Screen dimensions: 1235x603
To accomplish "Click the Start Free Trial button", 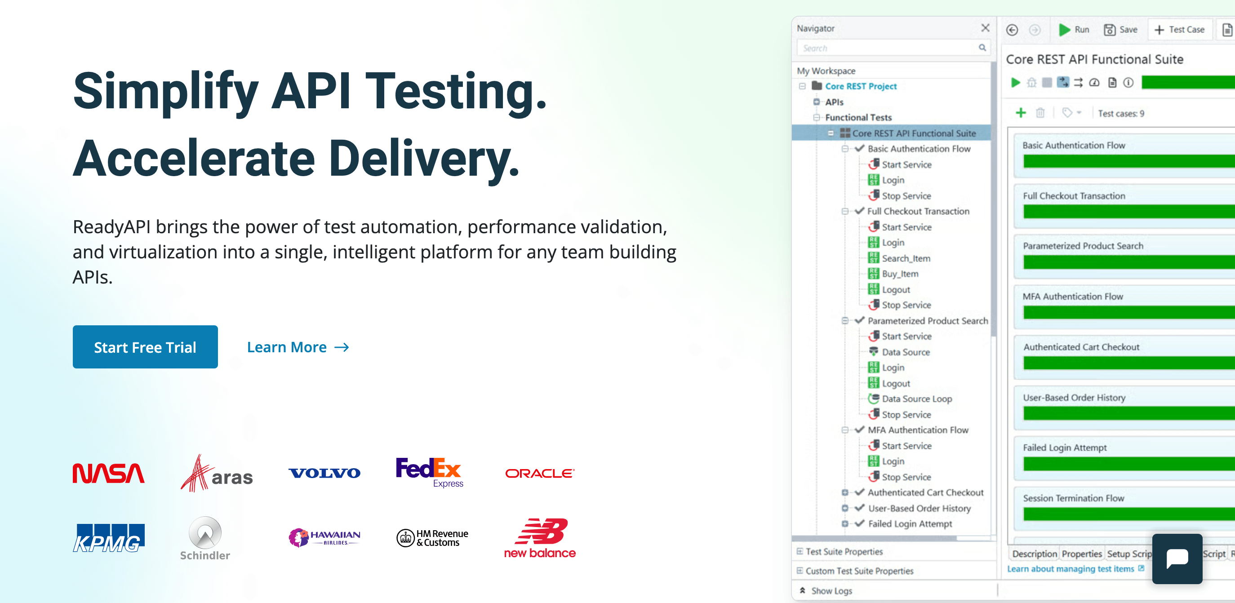I will coord(145,347).
